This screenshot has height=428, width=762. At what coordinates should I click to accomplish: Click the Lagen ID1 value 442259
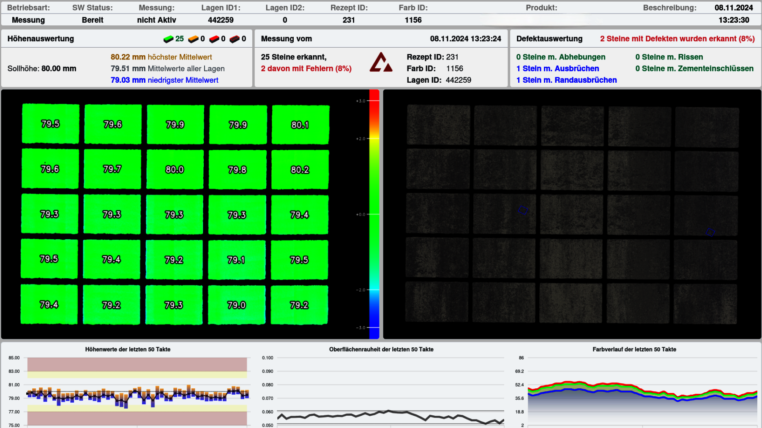pos(221,20)
